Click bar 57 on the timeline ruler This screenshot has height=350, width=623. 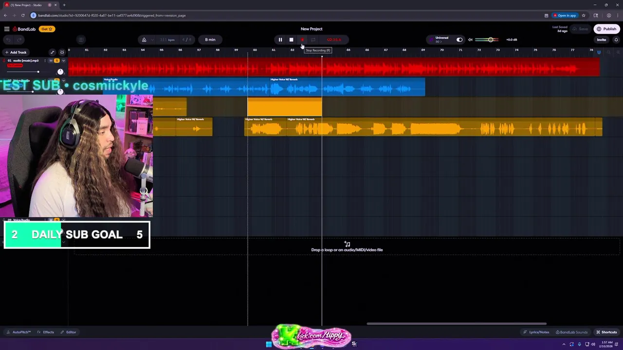click(199, 50)
